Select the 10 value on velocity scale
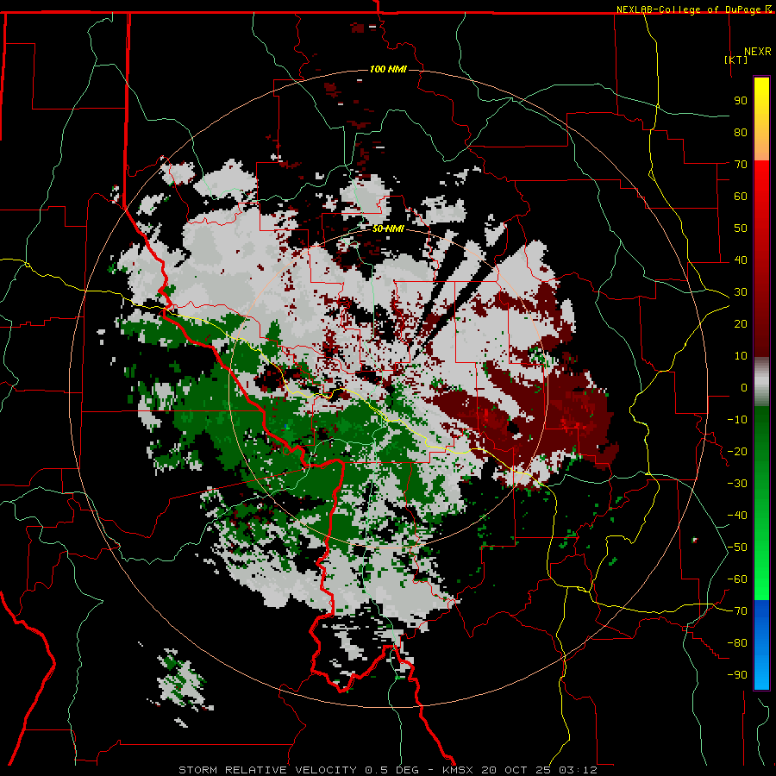Screen dimensions: 776x776 [x=741, y=356]
